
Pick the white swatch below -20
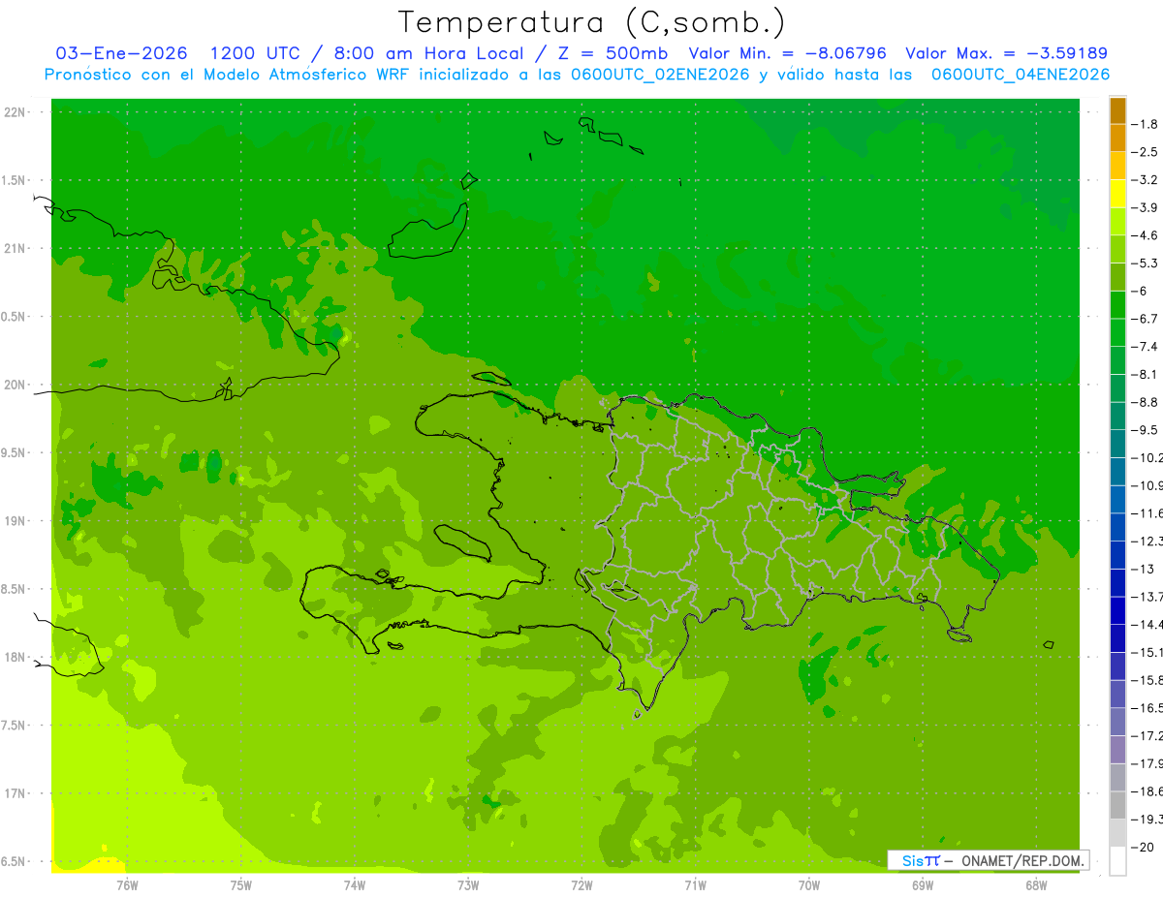tap(1117, 861)
